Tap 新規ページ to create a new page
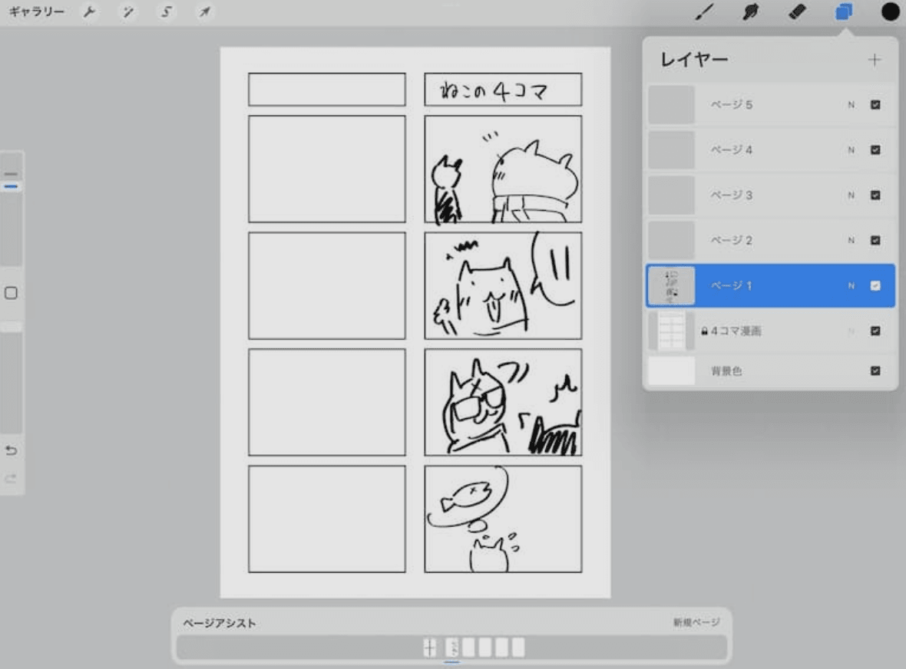The image size is (906, 669). pyautogui.click(x=699, y=623)
